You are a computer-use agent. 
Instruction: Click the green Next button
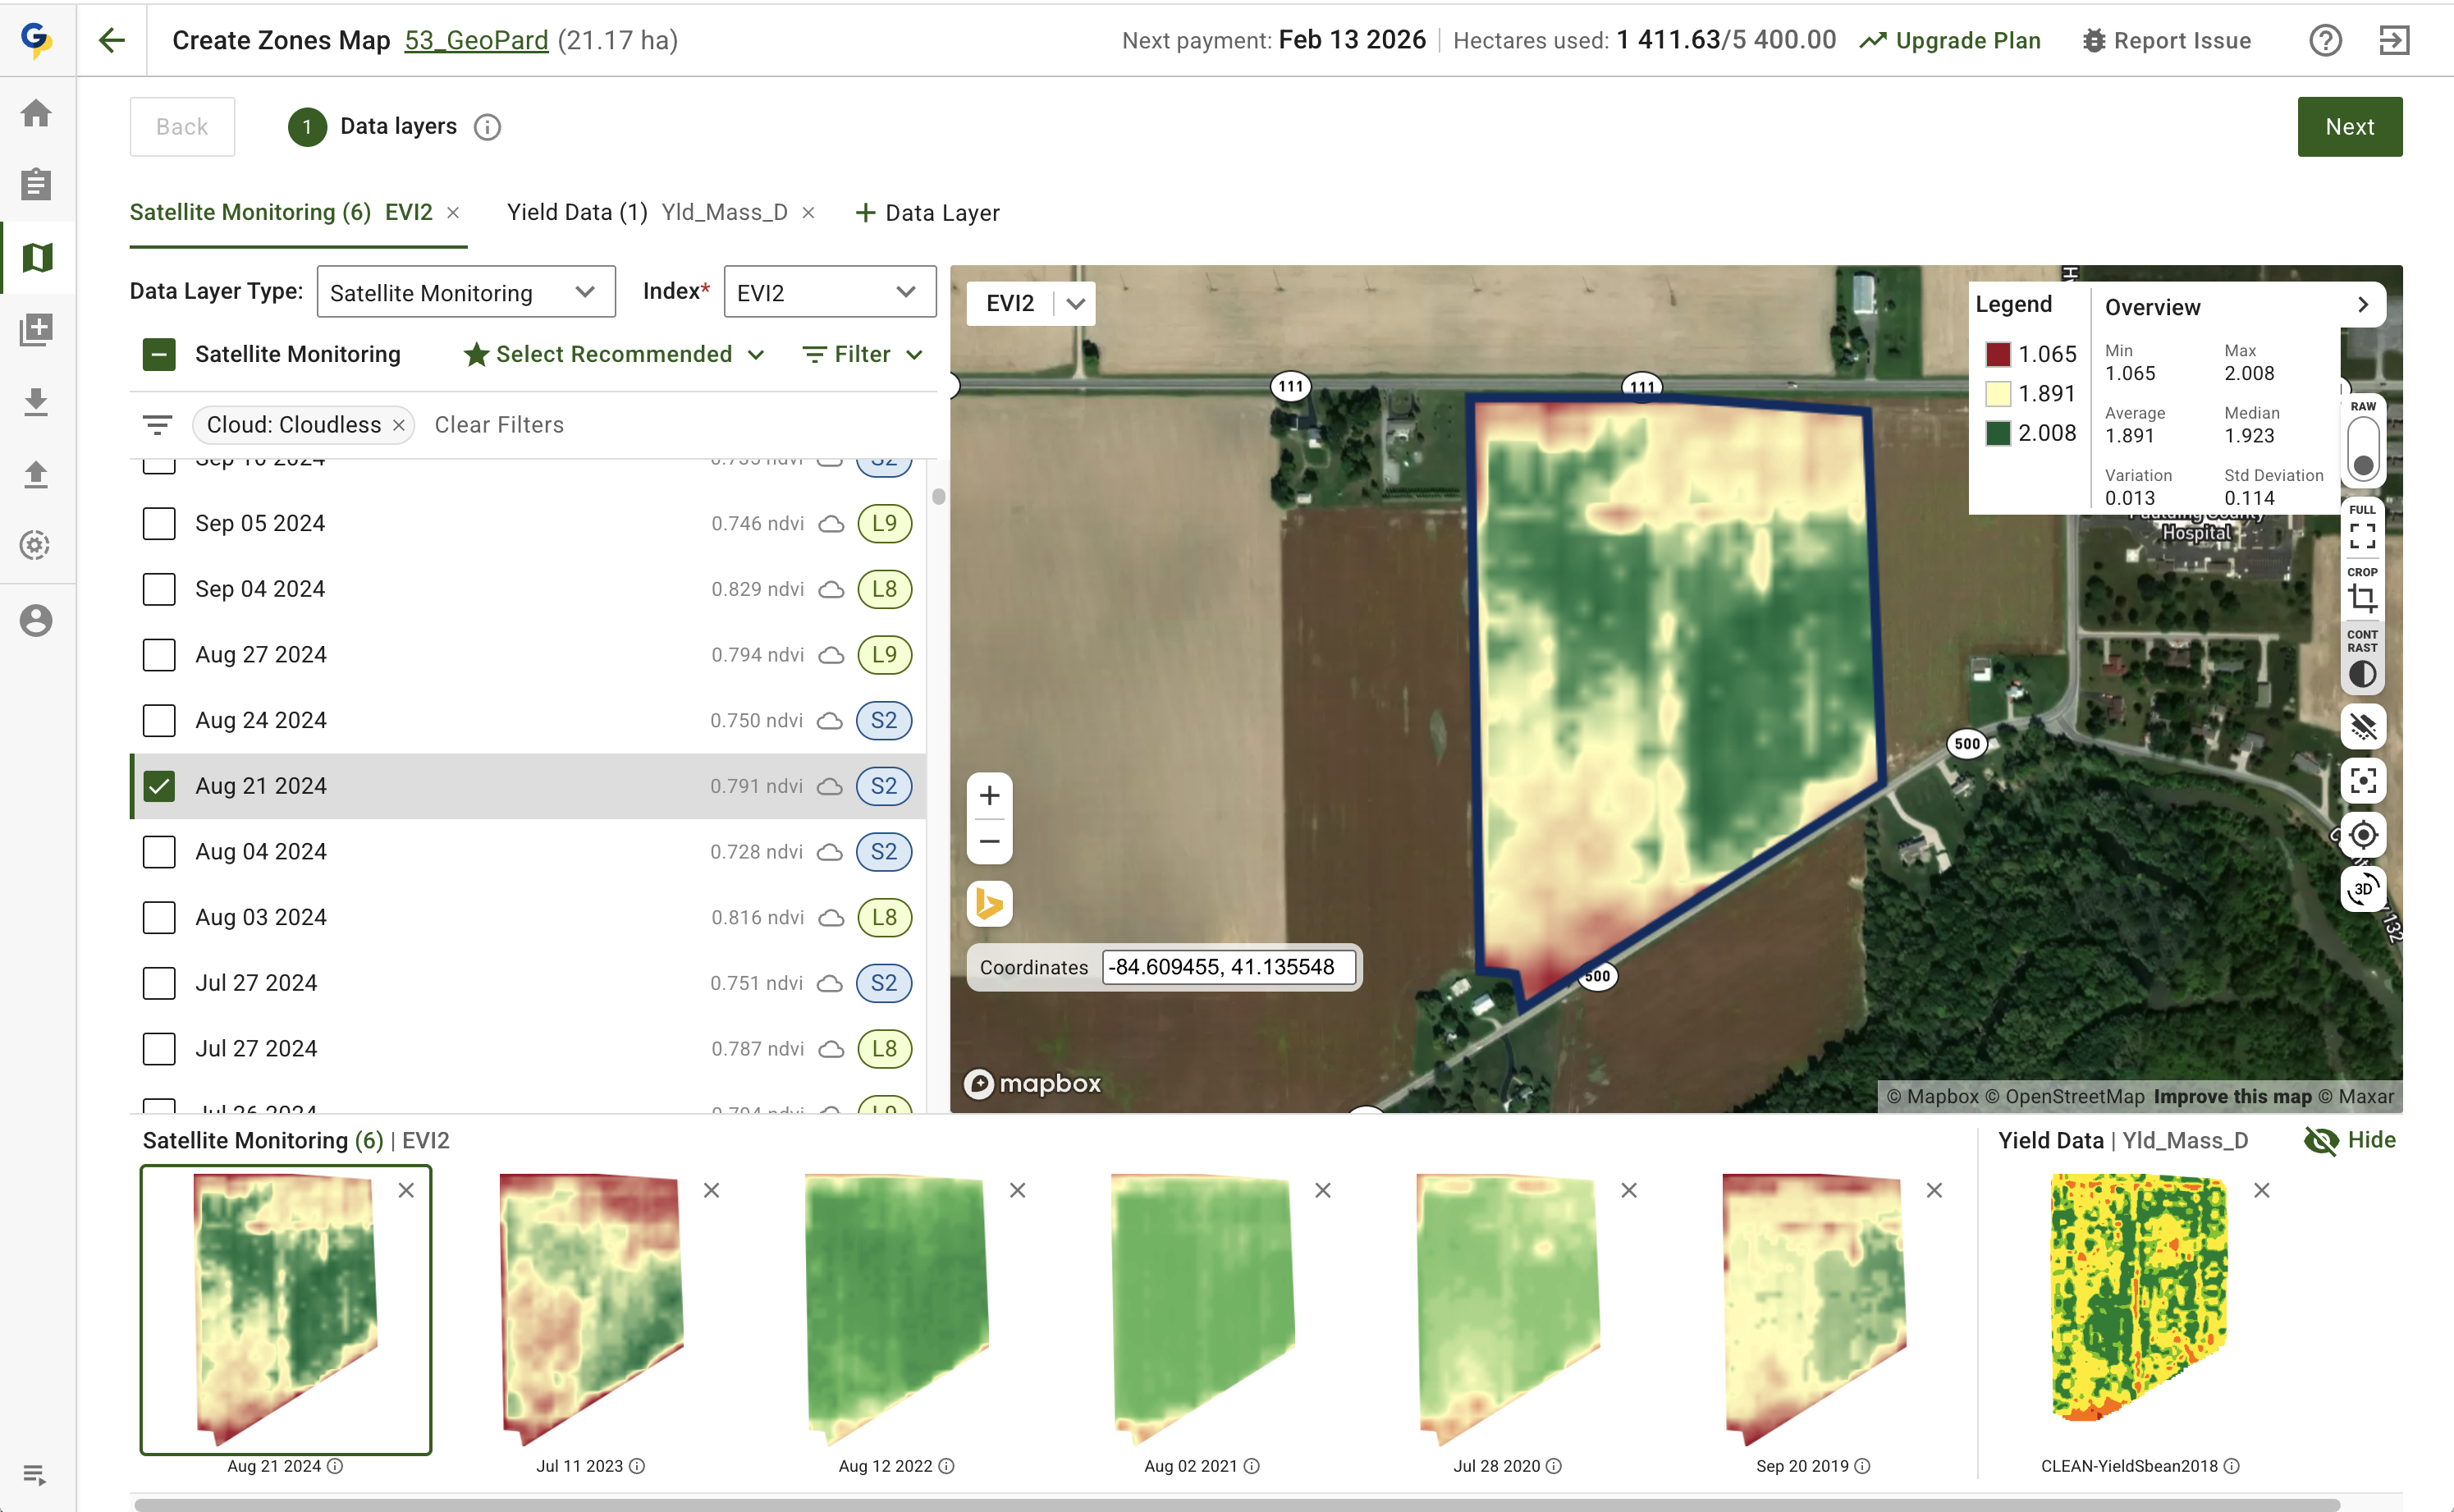pos(2349,127)
